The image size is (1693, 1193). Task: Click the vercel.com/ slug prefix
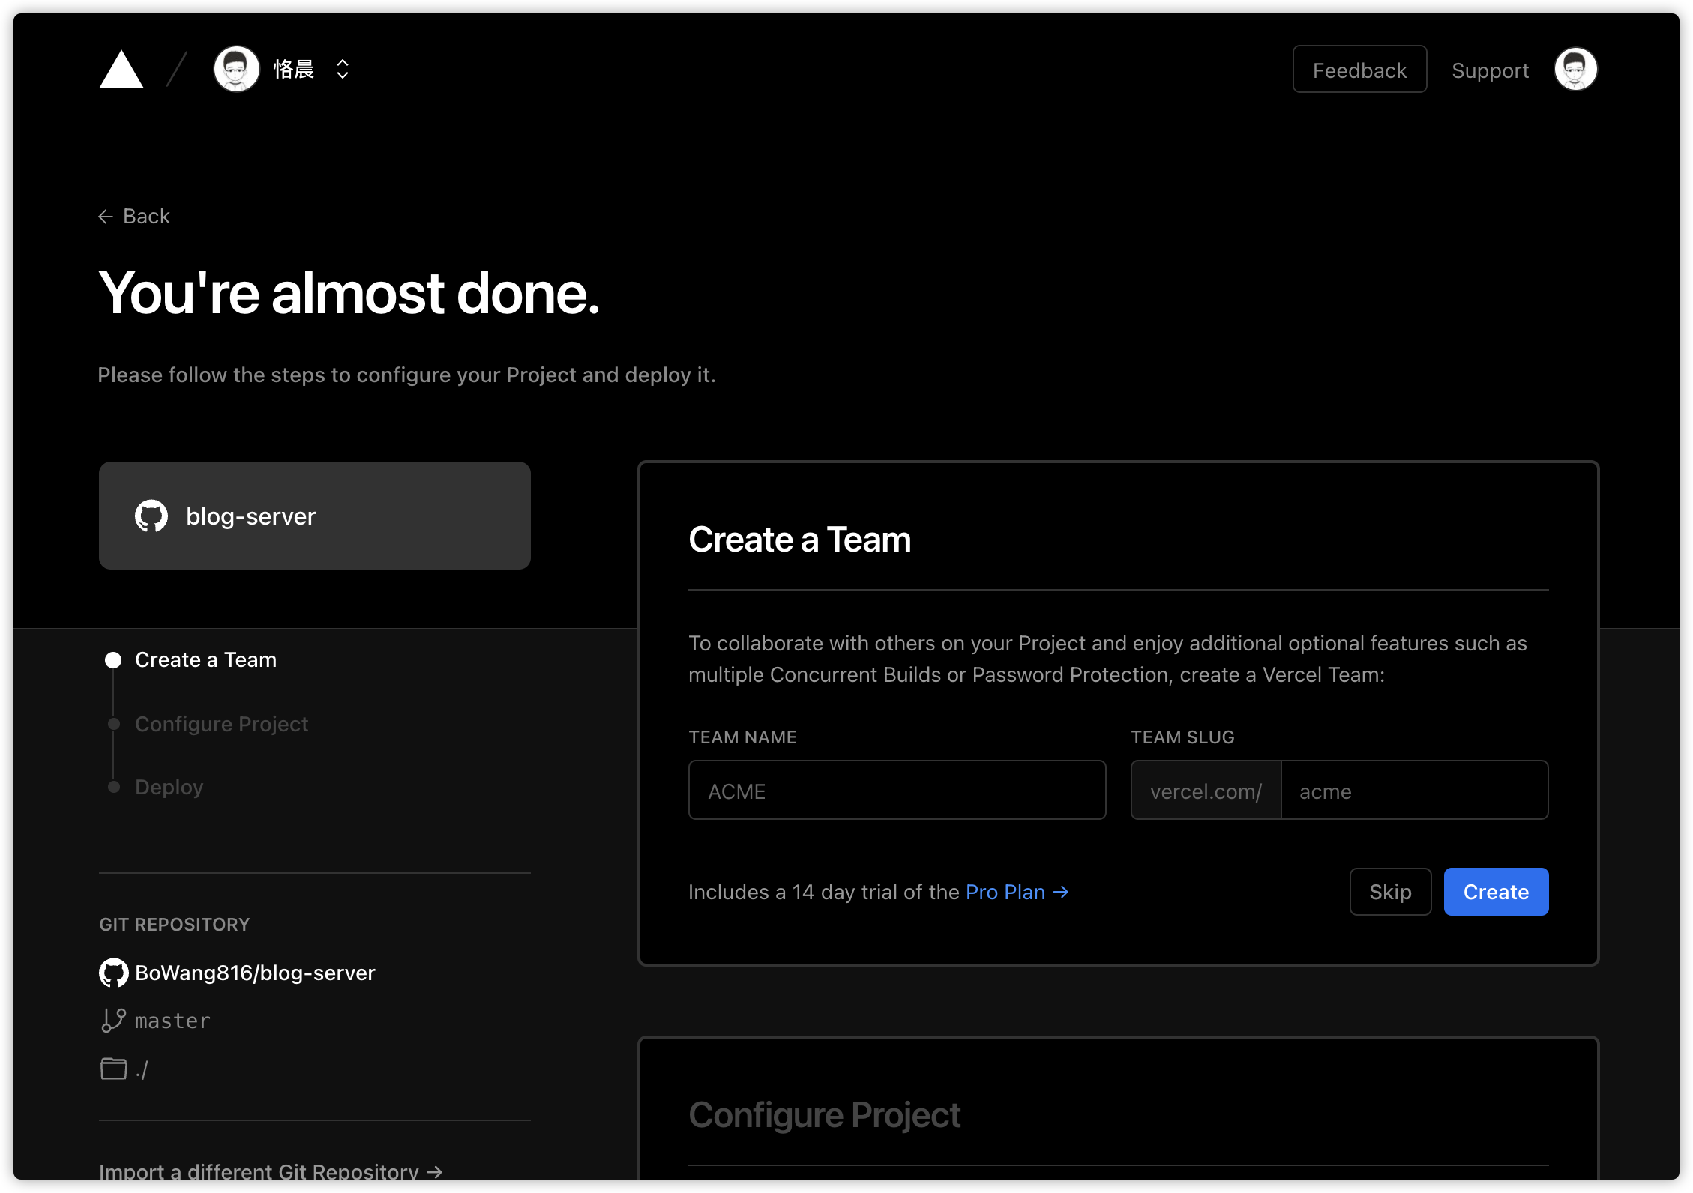click(x=1206, y=791)
